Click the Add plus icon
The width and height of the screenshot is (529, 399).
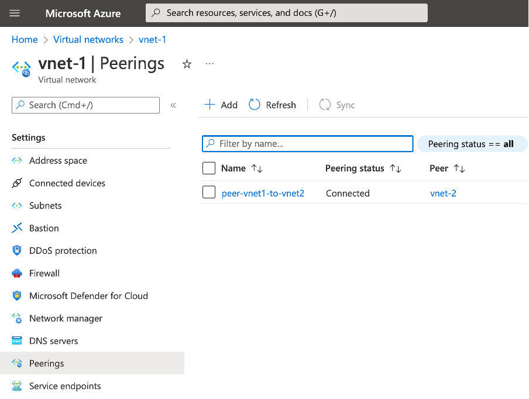(209, 105)
